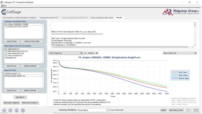The height and width of the screenshot is (114, 202).
Task: Click DELETE RUN button
Action: [12, 42]
